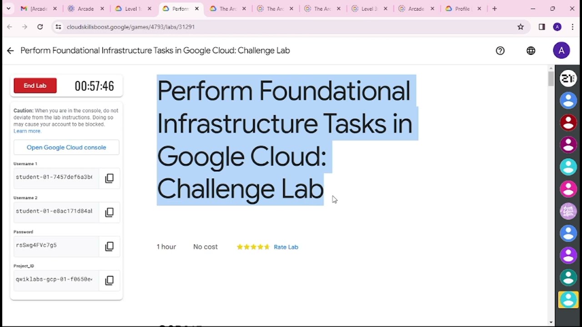Click the mandala avatar in side strip
Screen dimensions: 582x327
568,211
